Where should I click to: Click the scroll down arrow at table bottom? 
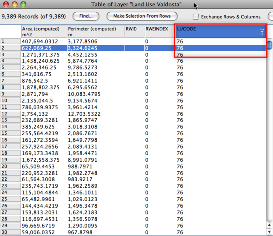270,232
